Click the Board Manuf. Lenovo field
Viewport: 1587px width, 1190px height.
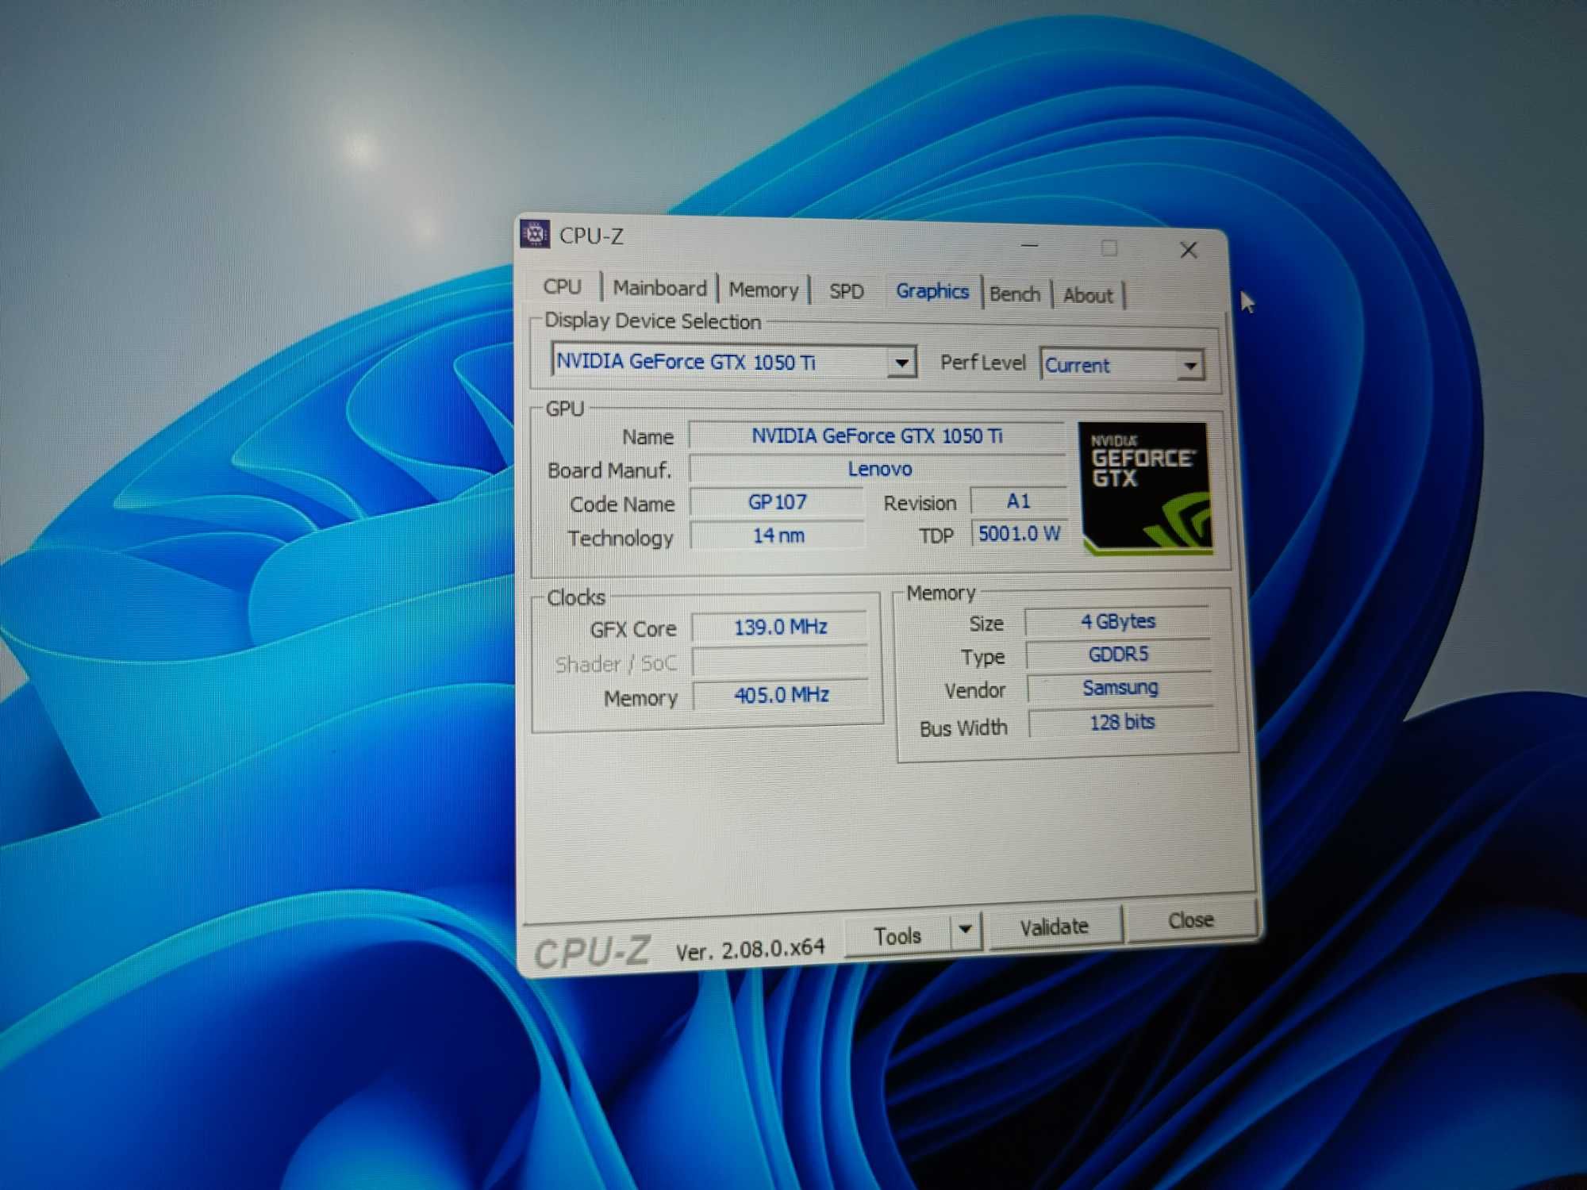878,469
